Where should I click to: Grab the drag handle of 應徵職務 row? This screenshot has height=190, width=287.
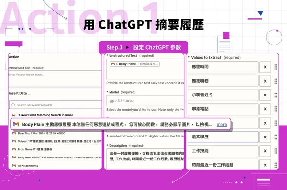(276, 81)
